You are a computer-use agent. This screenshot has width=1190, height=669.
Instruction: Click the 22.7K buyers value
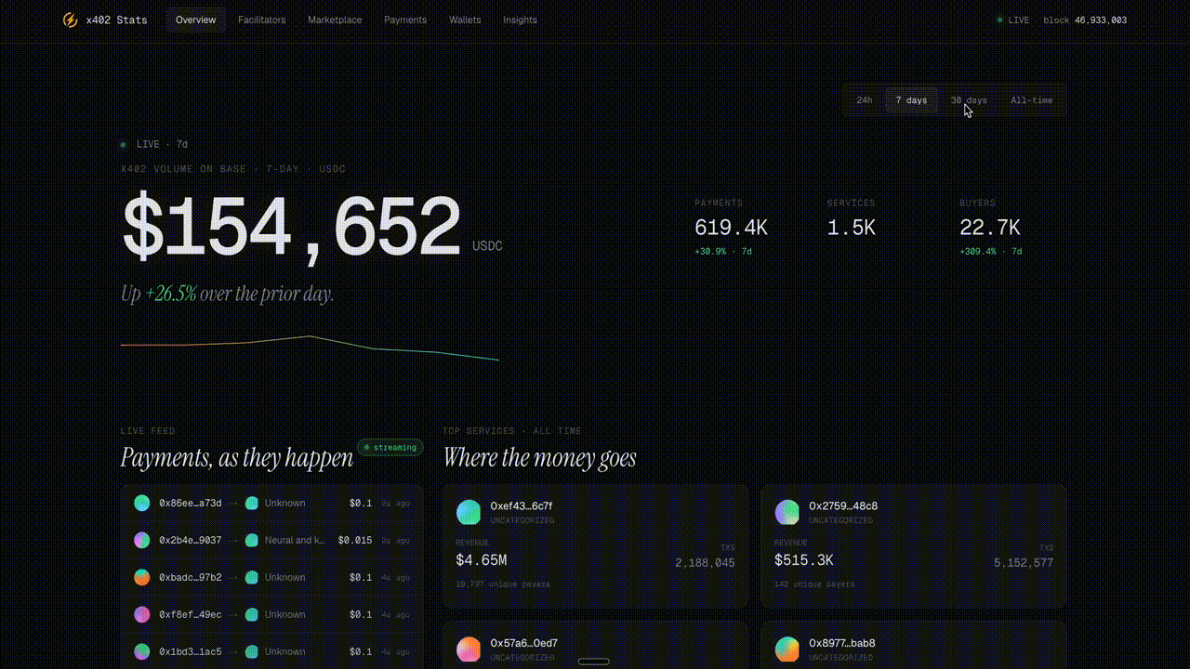click(990, 228)
